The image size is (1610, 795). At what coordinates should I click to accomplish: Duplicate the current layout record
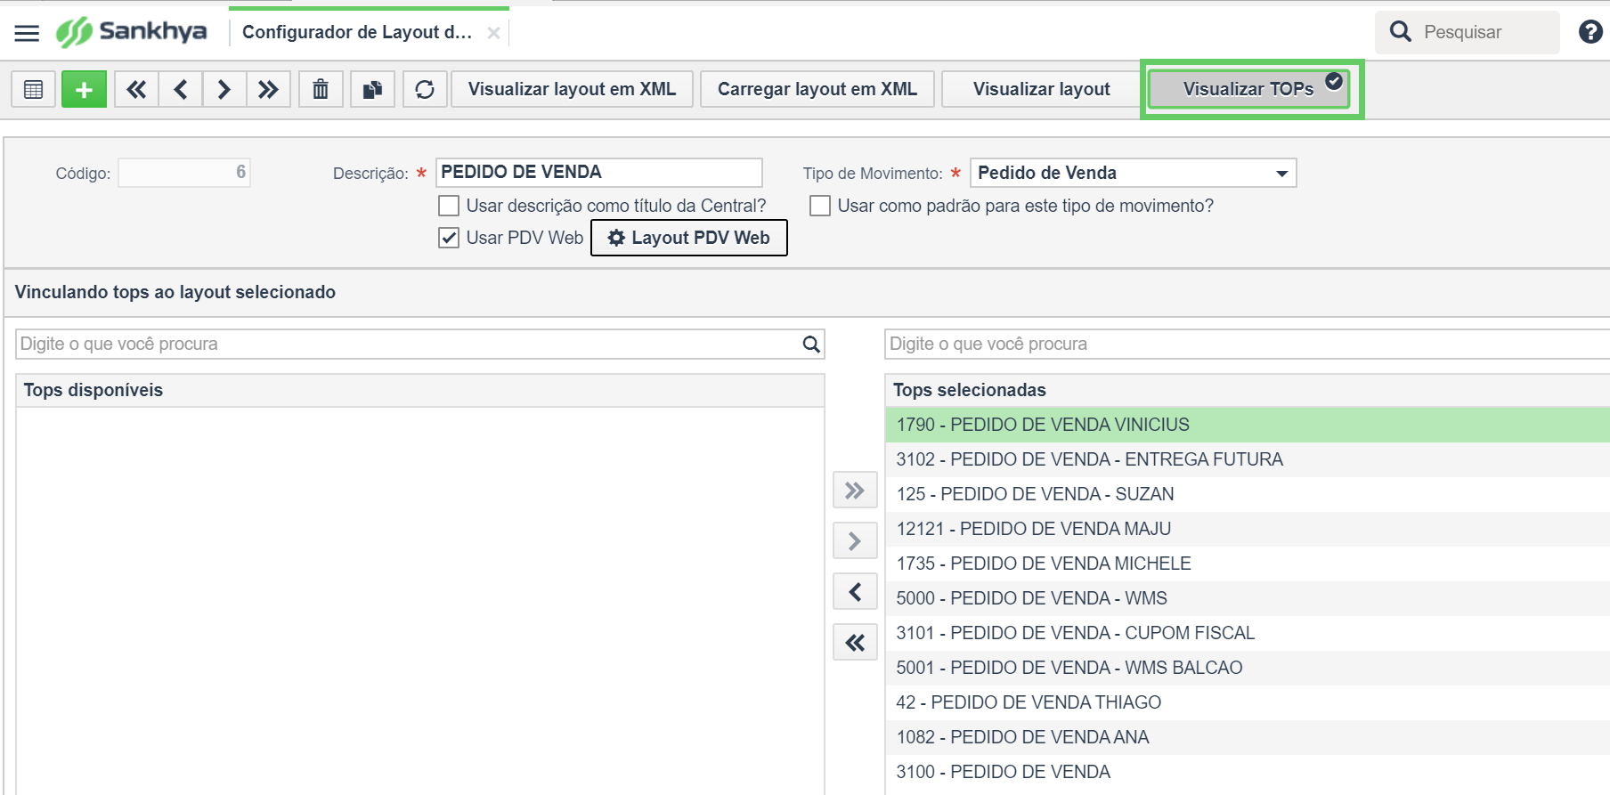(372, 89)
